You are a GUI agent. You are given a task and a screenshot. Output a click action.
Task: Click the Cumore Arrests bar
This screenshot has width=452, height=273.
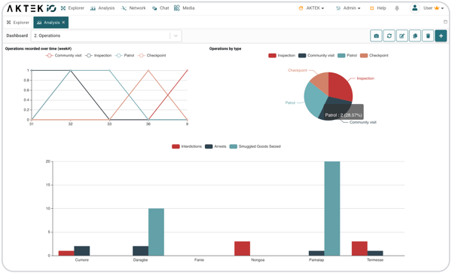(x=82, y=251)
